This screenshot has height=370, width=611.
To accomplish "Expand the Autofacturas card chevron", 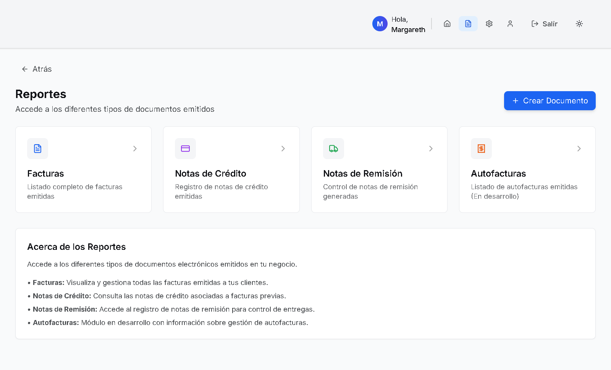I will [579, 148].
